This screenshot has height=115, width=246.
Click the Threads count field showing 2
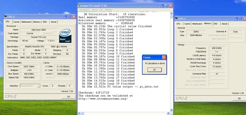coord(69,86)
